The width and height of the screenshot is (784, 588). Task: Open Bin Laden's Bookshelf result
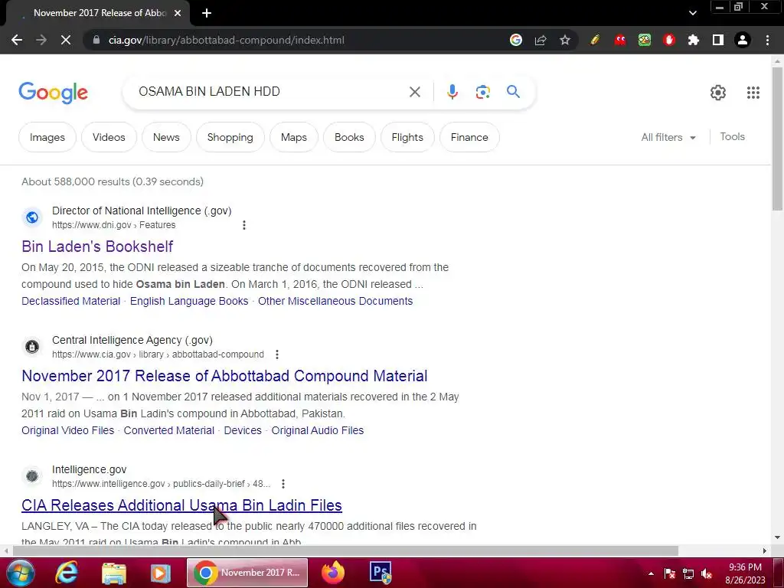(x=97, y=247)
